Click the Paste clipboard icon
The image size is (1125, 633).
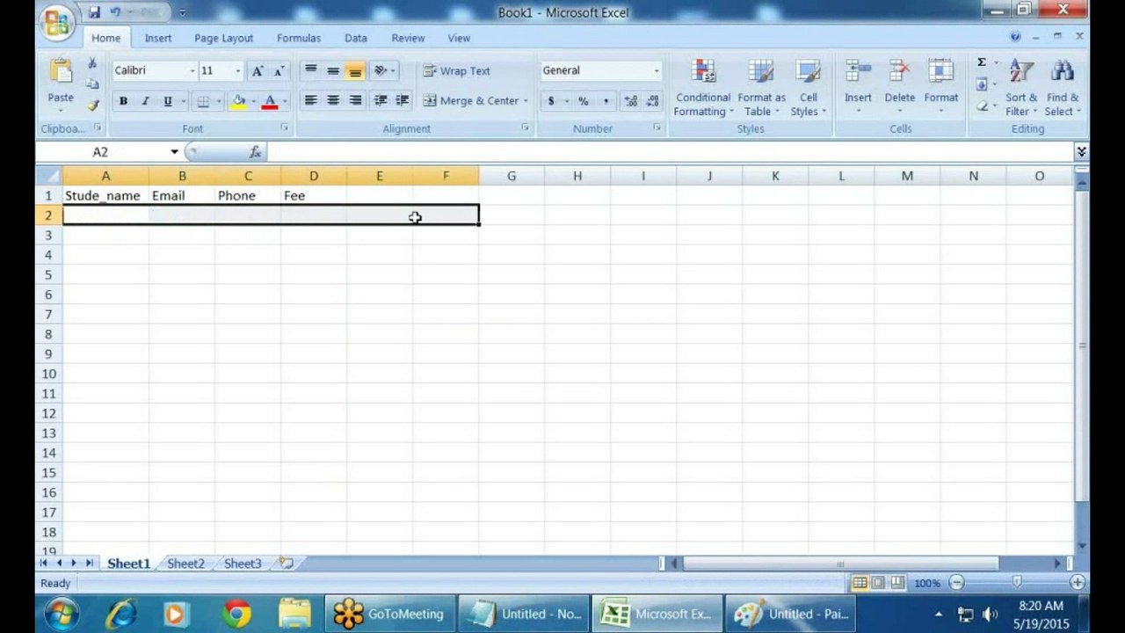click(x=61, y=70)
